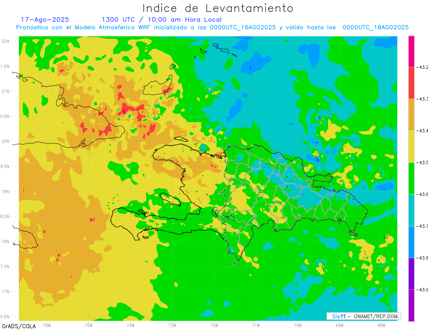Click the '-43.6' color bar value

423,194
